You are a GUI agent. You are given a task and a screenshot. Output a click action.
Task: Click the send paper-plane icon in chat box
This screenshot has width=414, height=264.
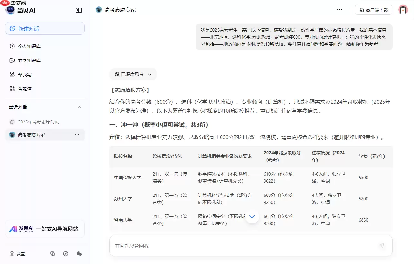(x=382, y=245)
